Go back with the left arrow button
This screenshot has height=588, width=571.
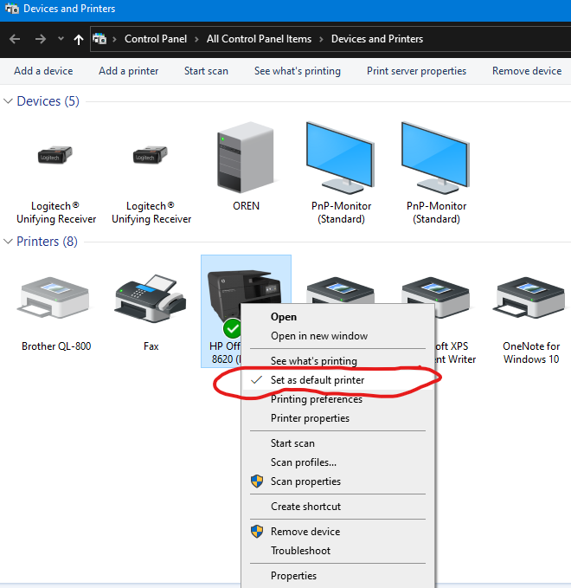pos(15,39)
